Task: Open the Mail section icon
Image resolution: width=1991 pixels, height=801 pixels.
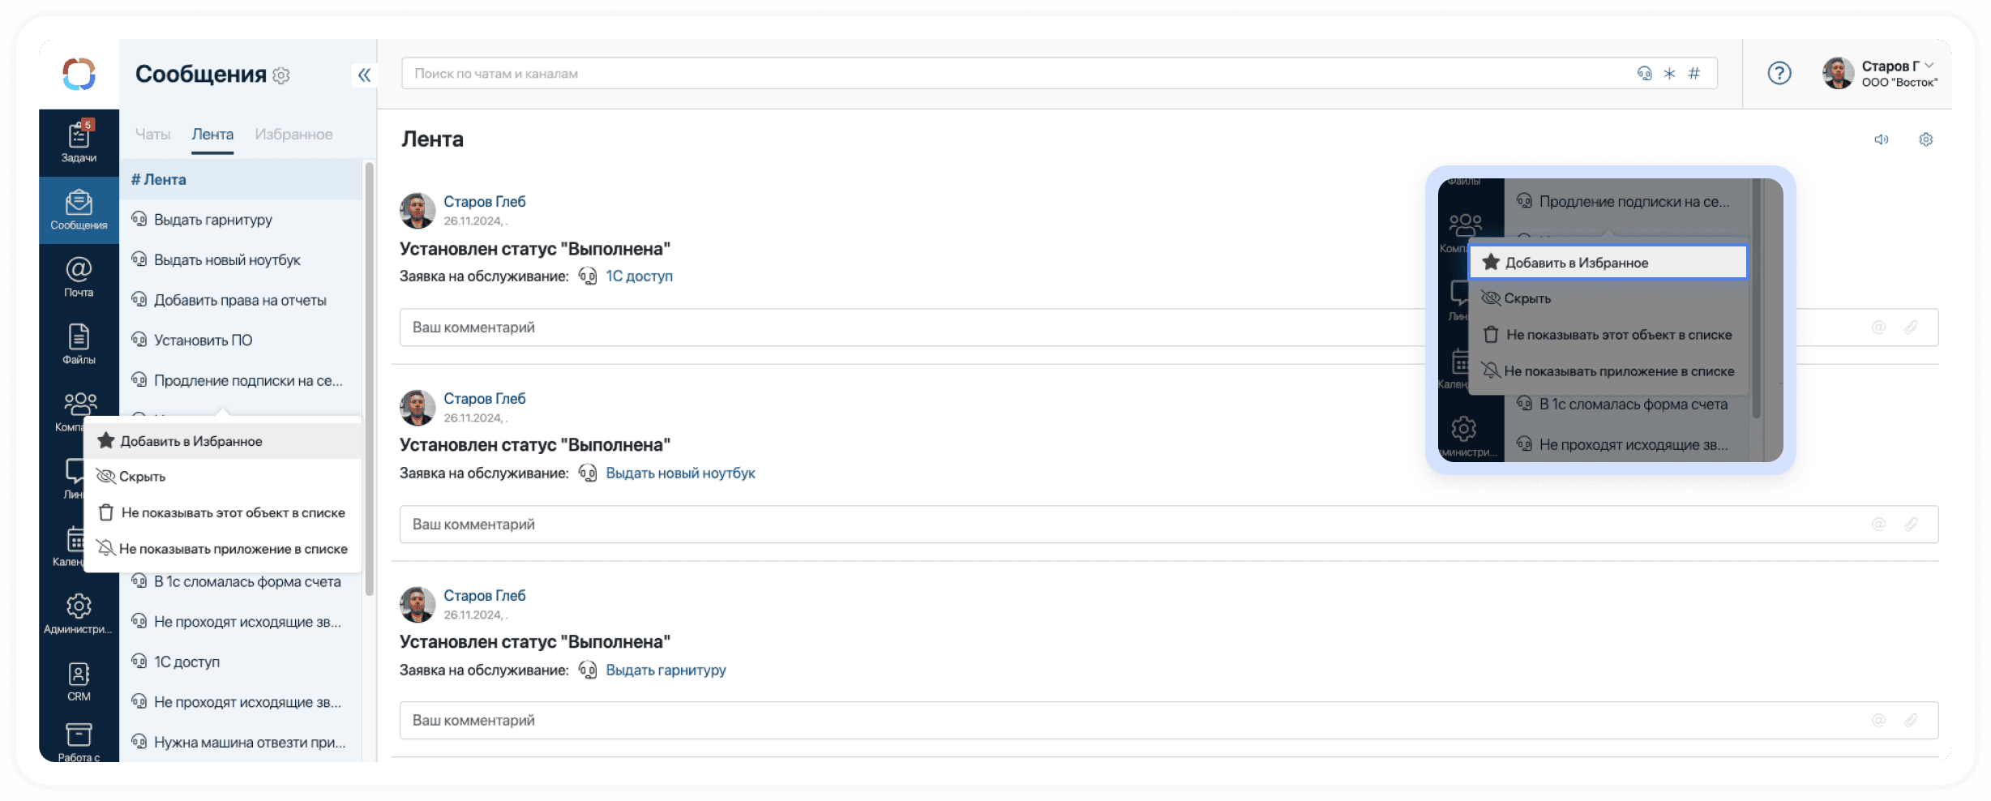Action: pos(79,276)
